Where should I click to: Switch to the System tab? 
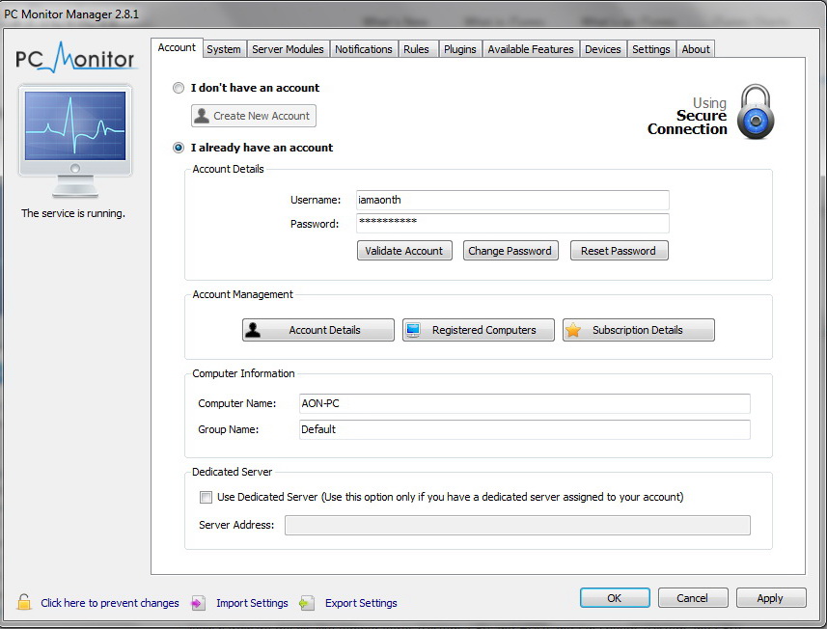pos(224,49)
